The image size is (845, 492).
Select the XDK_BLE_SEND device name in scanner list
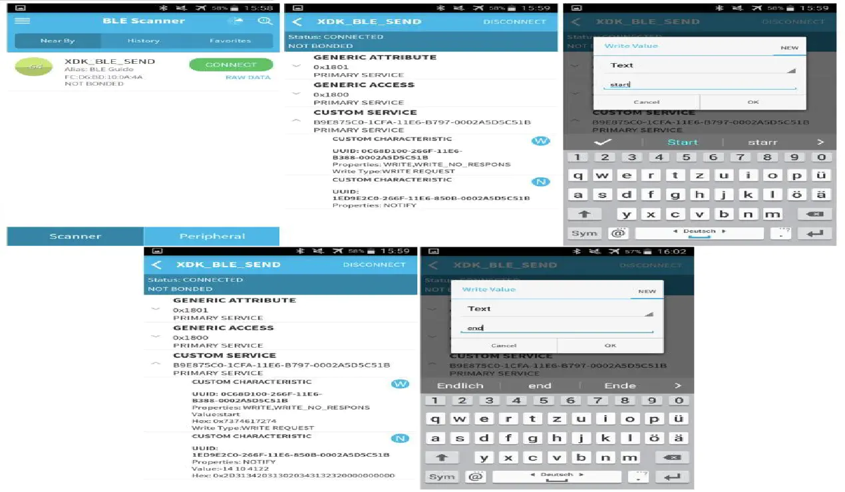pyautogui.click(x=110, y=61)
